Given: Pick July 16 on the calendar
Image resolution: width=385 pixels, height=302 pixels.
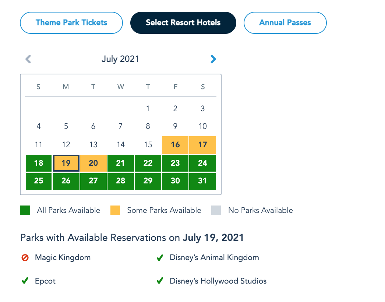Looking at the screenshot, I should 175,145.
